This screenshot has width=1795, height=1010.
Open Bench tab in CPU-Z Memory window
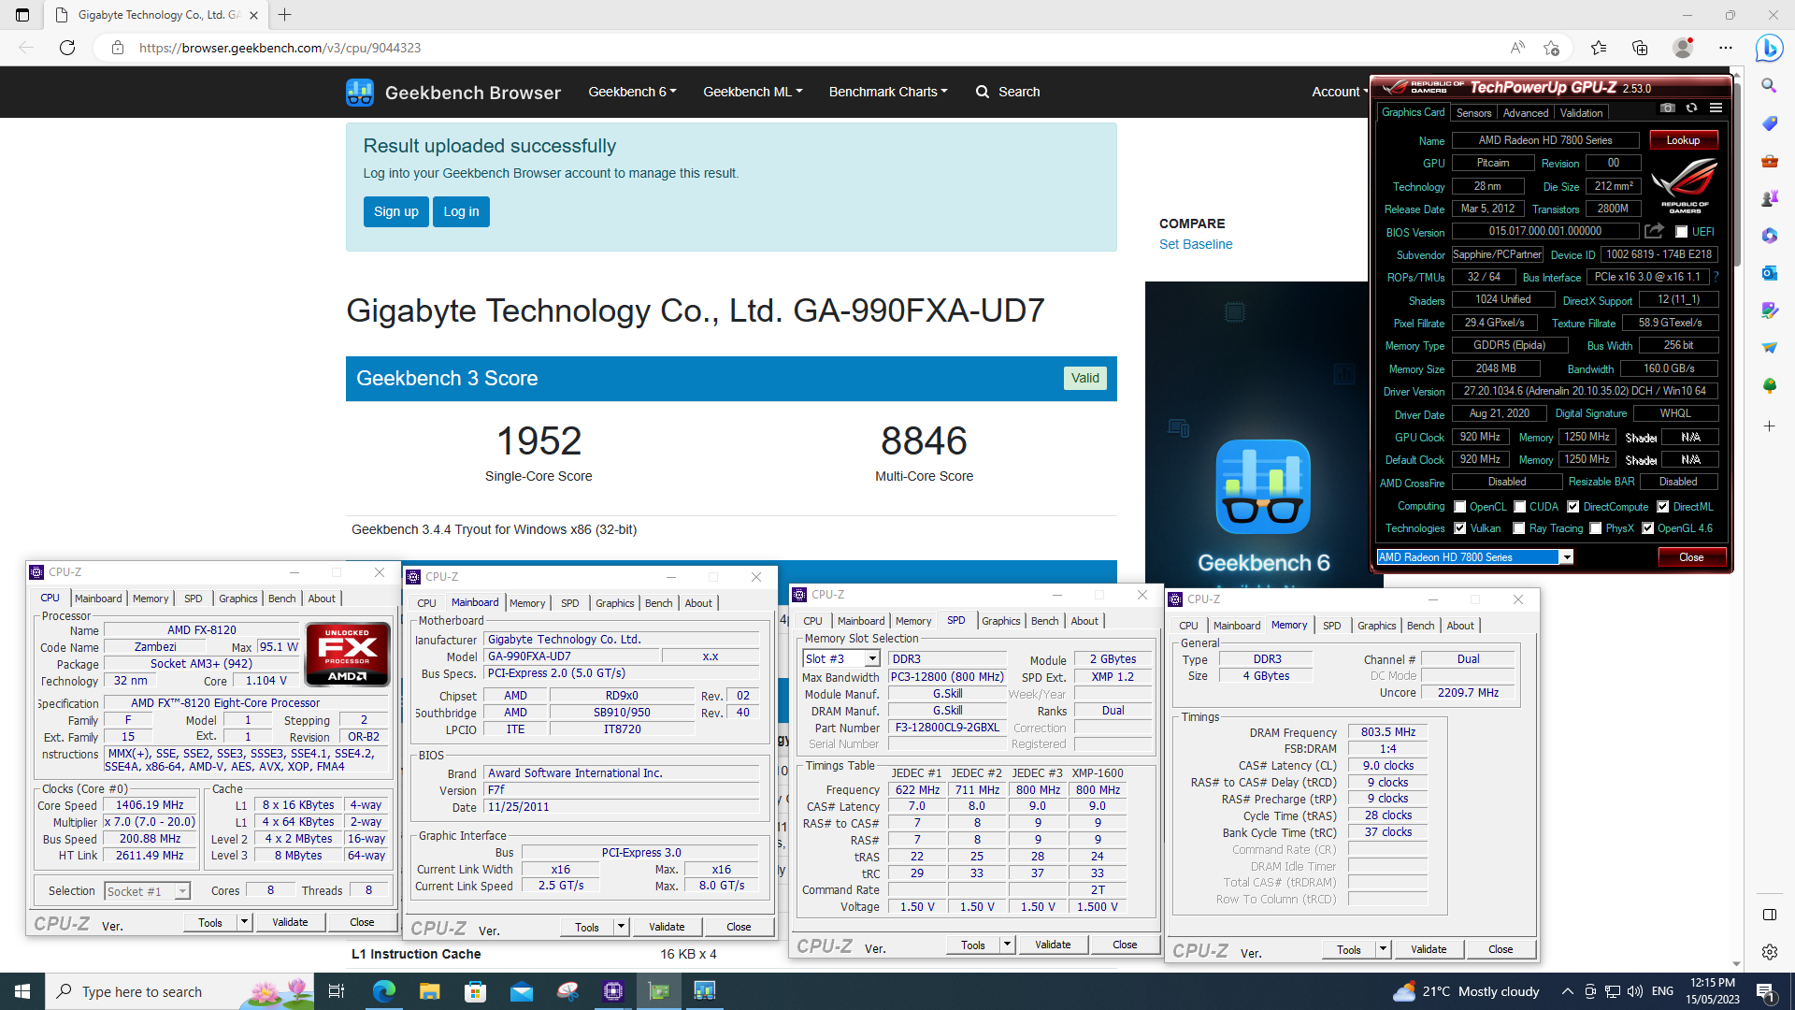tap(1420, 626)
